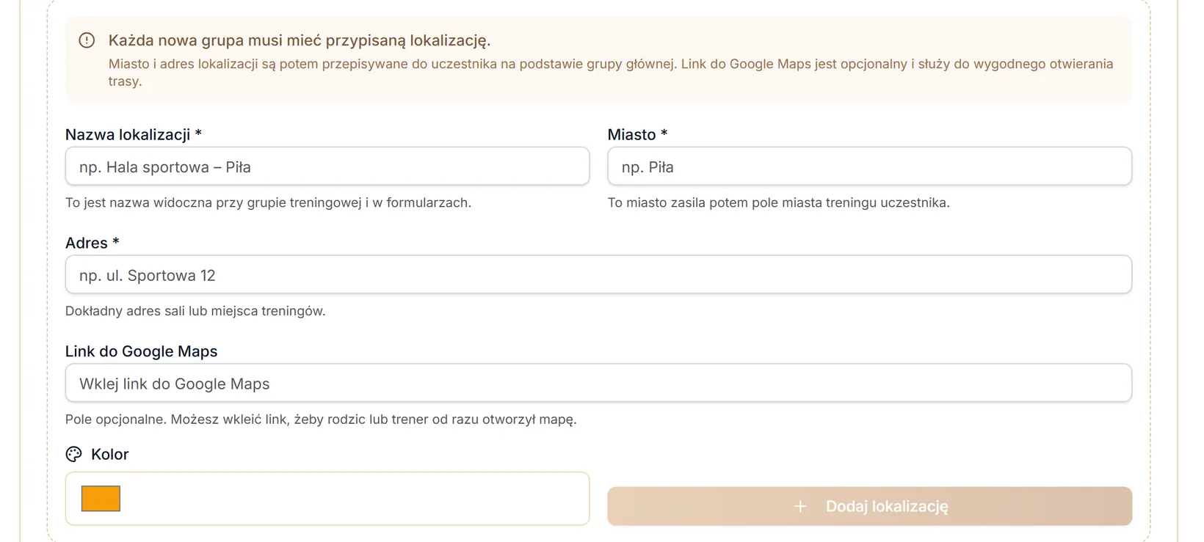Click the 'Link do Google Maps' label
Viewport: 1204px width, 542px height.
point(141,351)
